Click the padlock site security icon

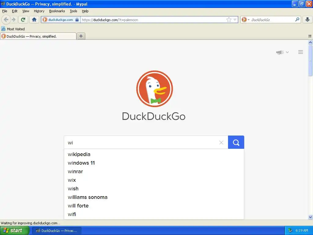(x=77, y=20)
